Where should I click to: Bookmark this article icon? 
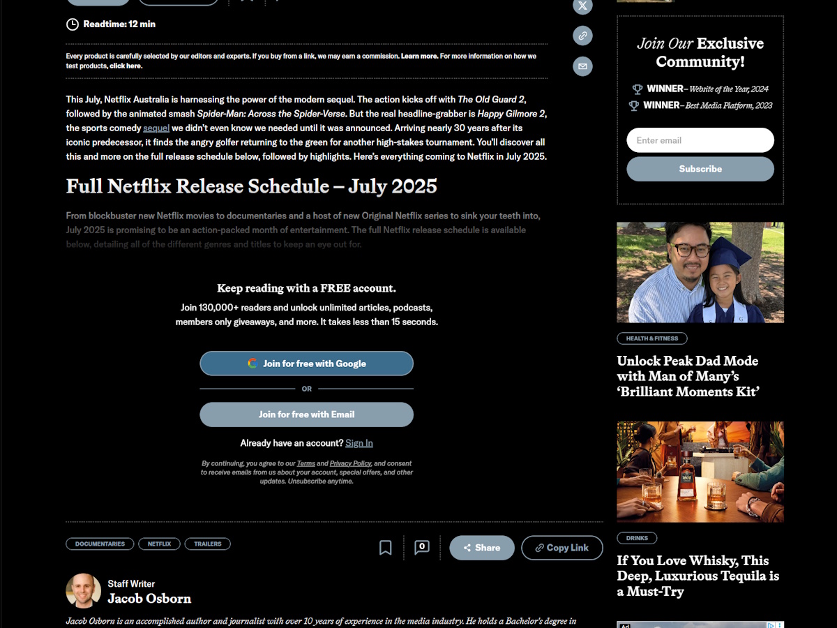(385, 548)
